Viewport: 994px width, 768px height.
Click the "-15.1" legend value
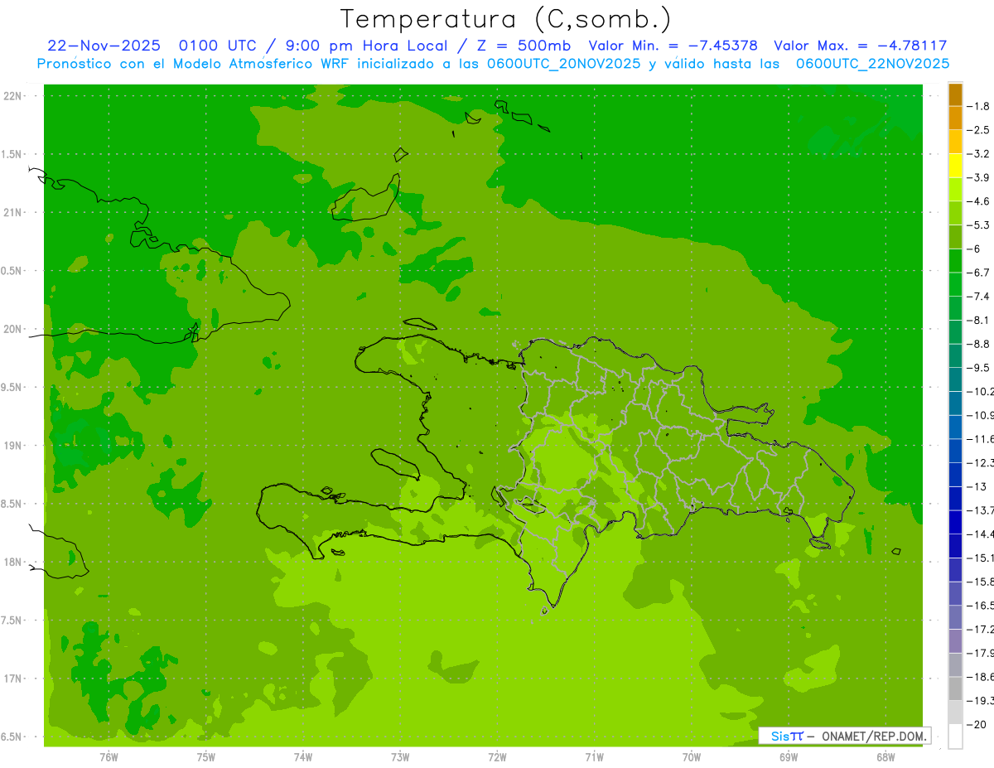pos(982,558)
